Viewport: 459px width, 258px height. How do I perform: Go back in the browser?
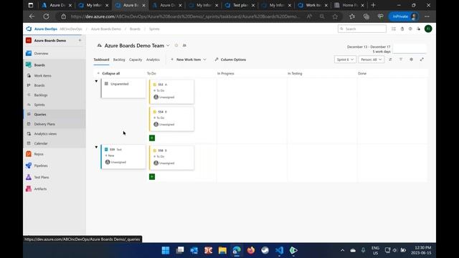[32, 16]
